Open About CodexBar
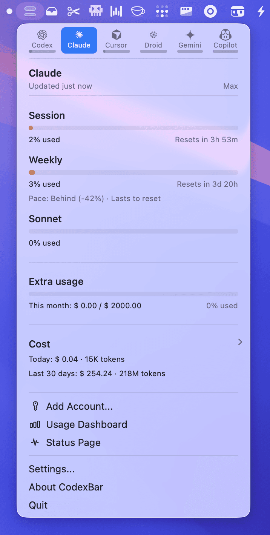Viewport: 270px width, 535px height. (x=66, y=487)
